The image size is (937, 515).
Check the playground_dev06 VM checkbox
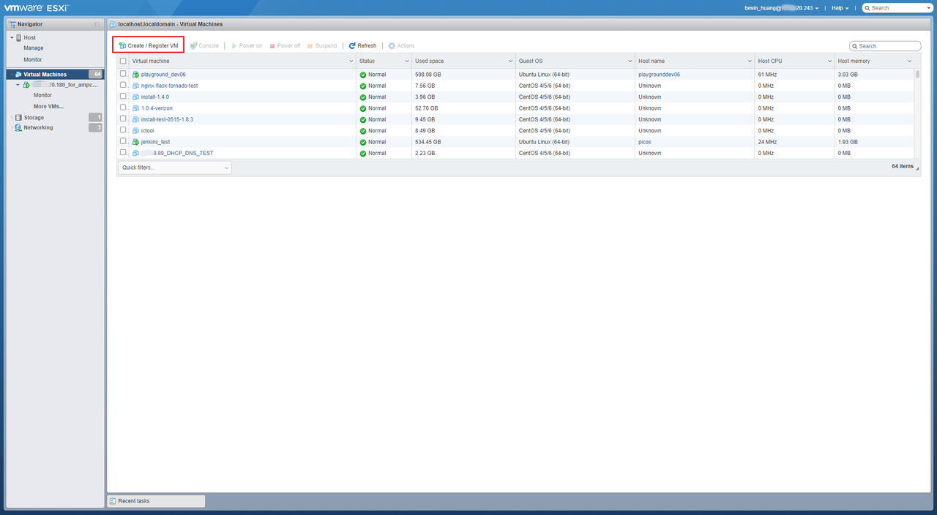tap(123, 74)
